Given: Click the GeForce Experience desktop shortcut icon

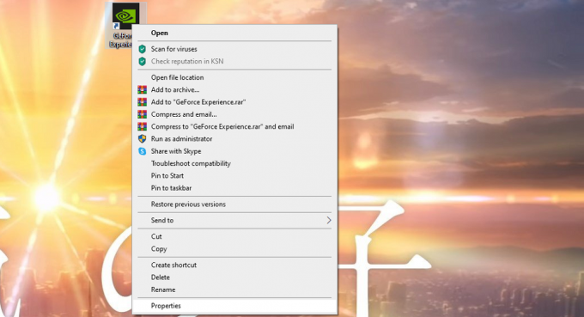Looking at the screenshot, I should click(x=126, y=16).
